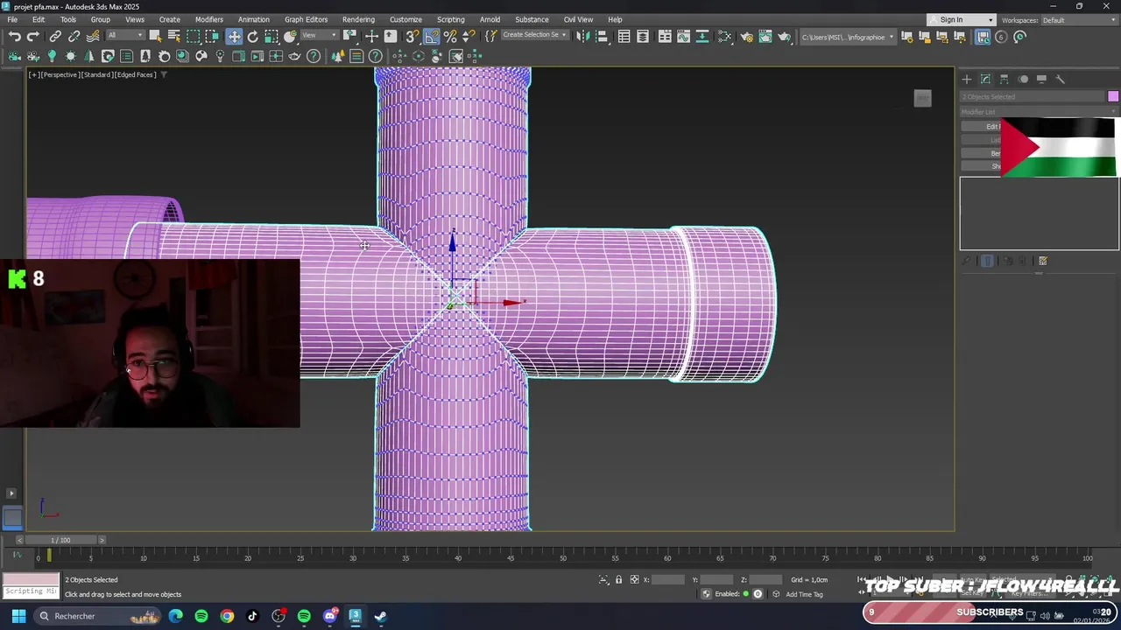Viewport: 1121px width, 630px height.
Task: Click the Add Time Tag label
Action: point(804,595)
